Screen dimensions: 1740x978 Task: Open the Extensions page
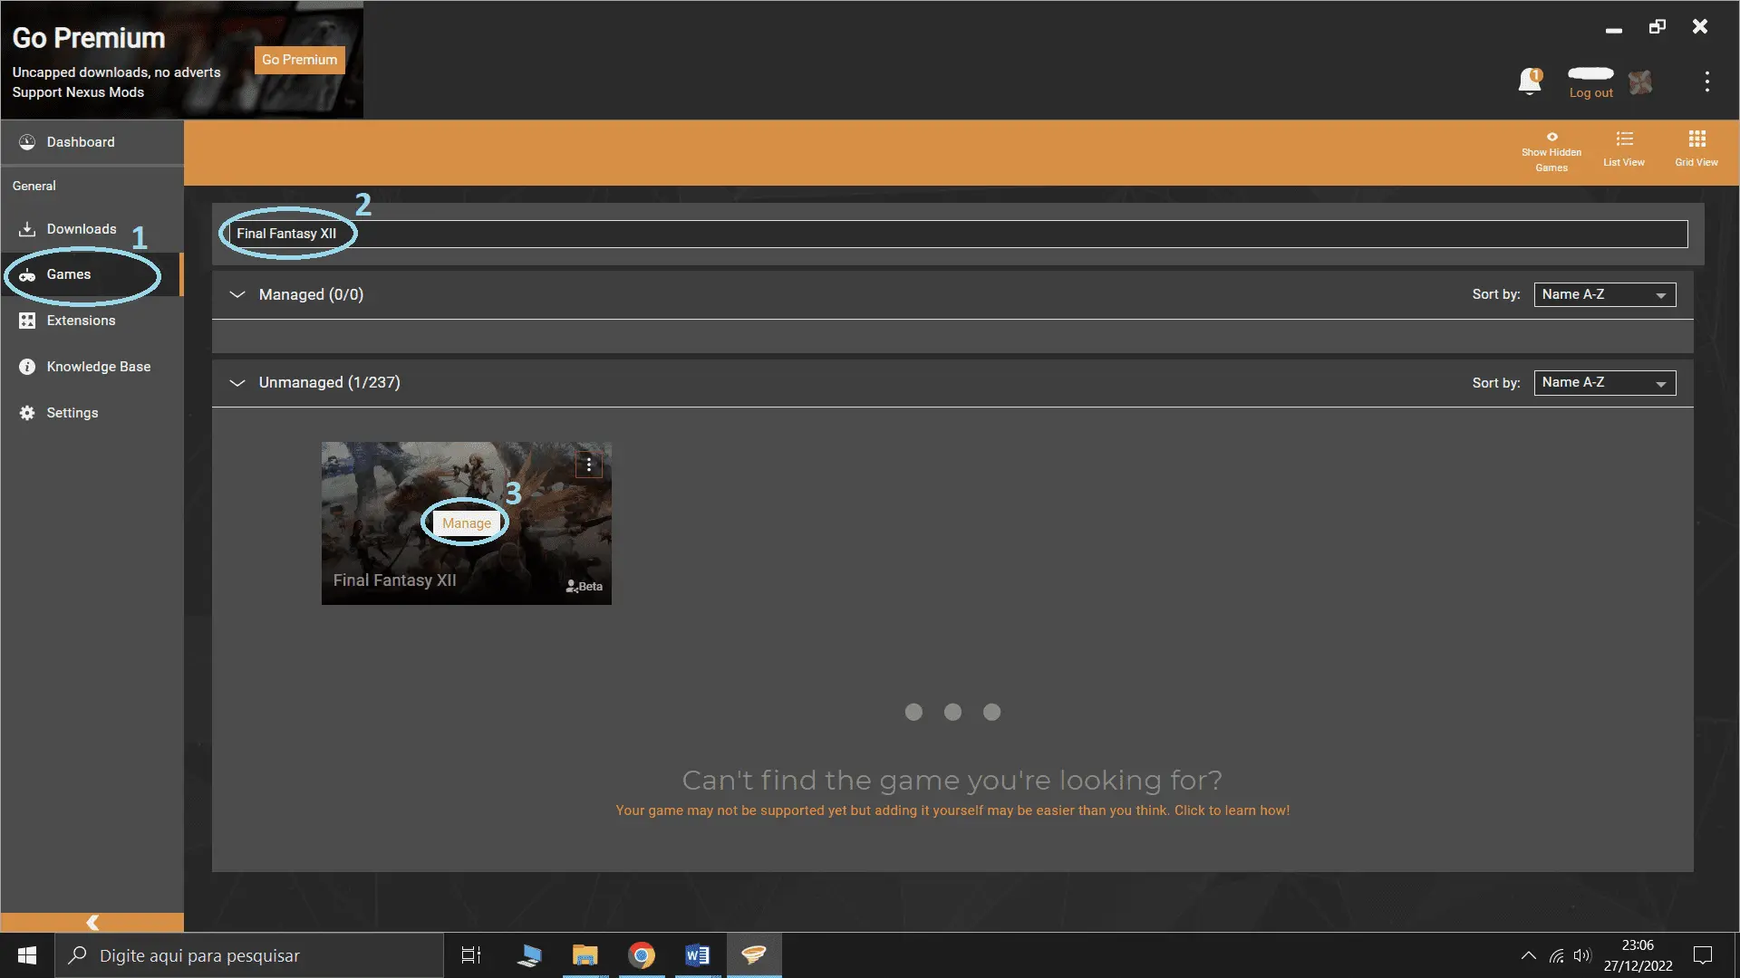pos(92,321)
